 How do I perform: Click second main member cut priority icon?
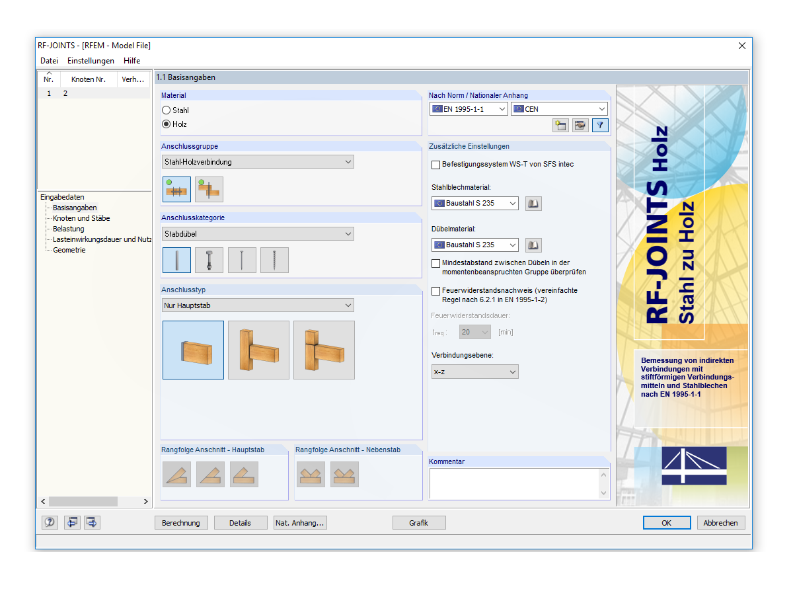pos(210,474)
